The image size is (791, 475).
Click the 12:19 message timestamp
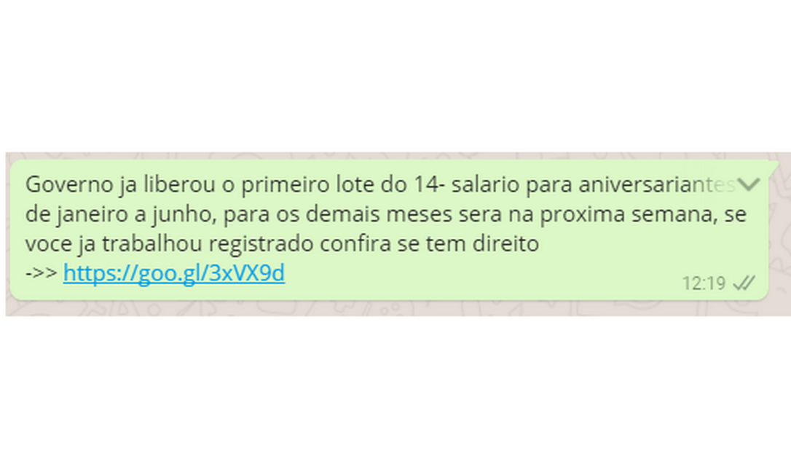(704, 283)
